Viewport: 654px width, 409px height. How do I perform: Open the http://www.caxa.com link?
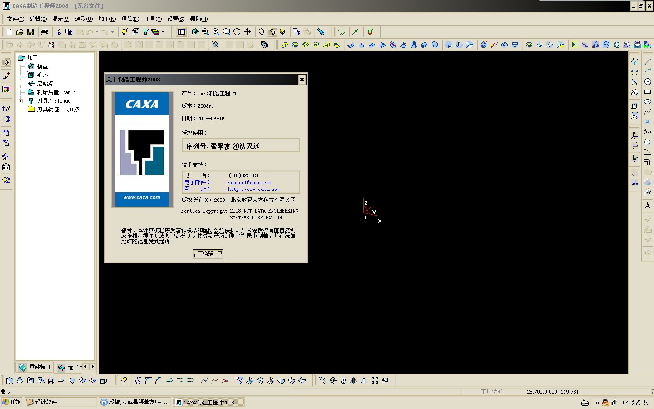253,190
